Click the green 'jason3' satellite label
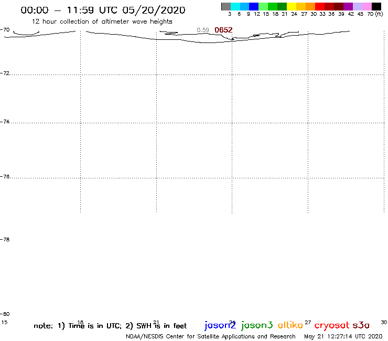388x341 pixels. [x=257, y=325]
